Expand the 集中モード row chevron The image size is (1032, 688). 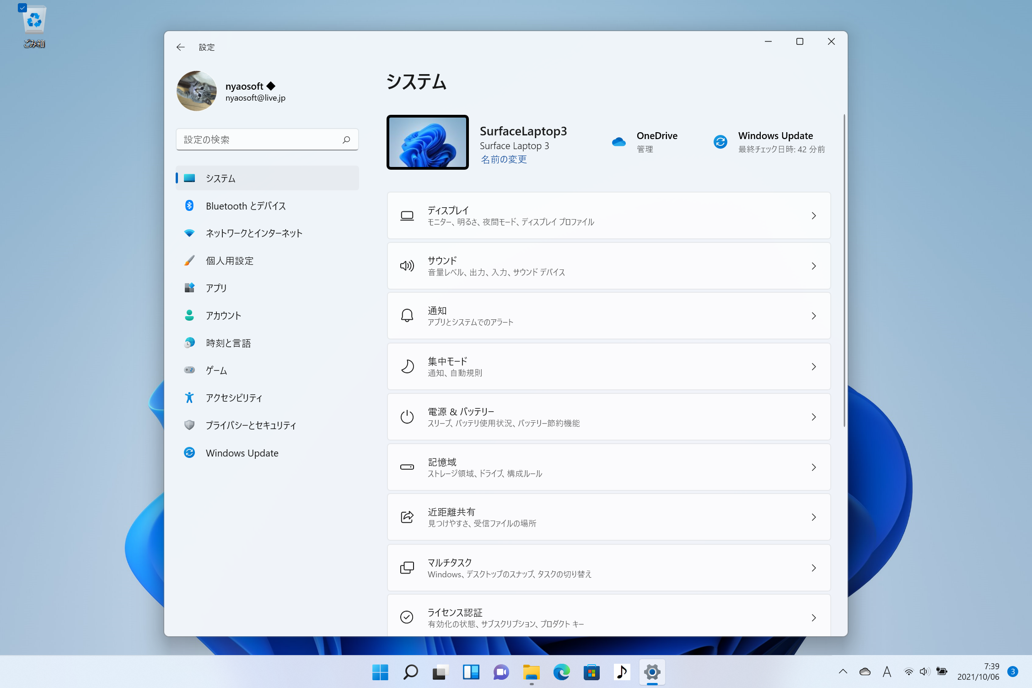point(814,366)
